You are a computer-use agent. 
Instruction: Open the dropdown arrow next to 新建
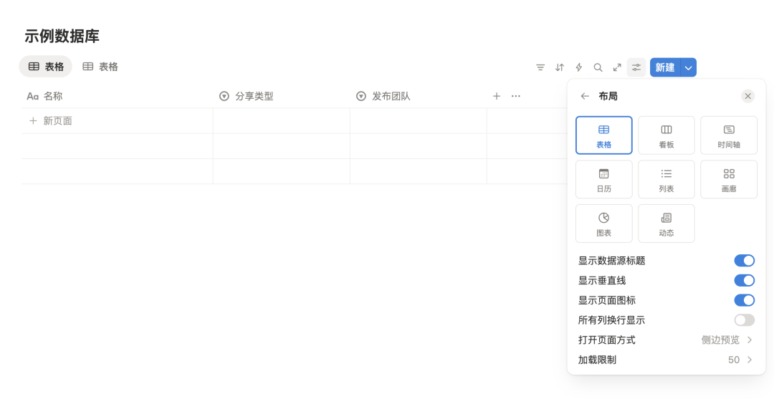coord(688,67)
